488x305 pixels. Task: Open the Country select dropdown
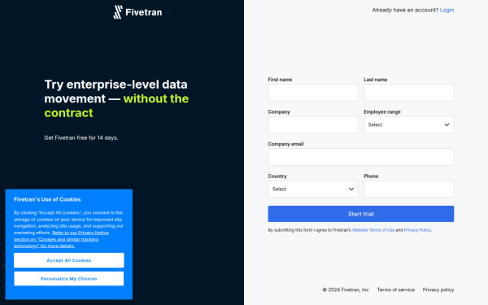tap(313, 190)
